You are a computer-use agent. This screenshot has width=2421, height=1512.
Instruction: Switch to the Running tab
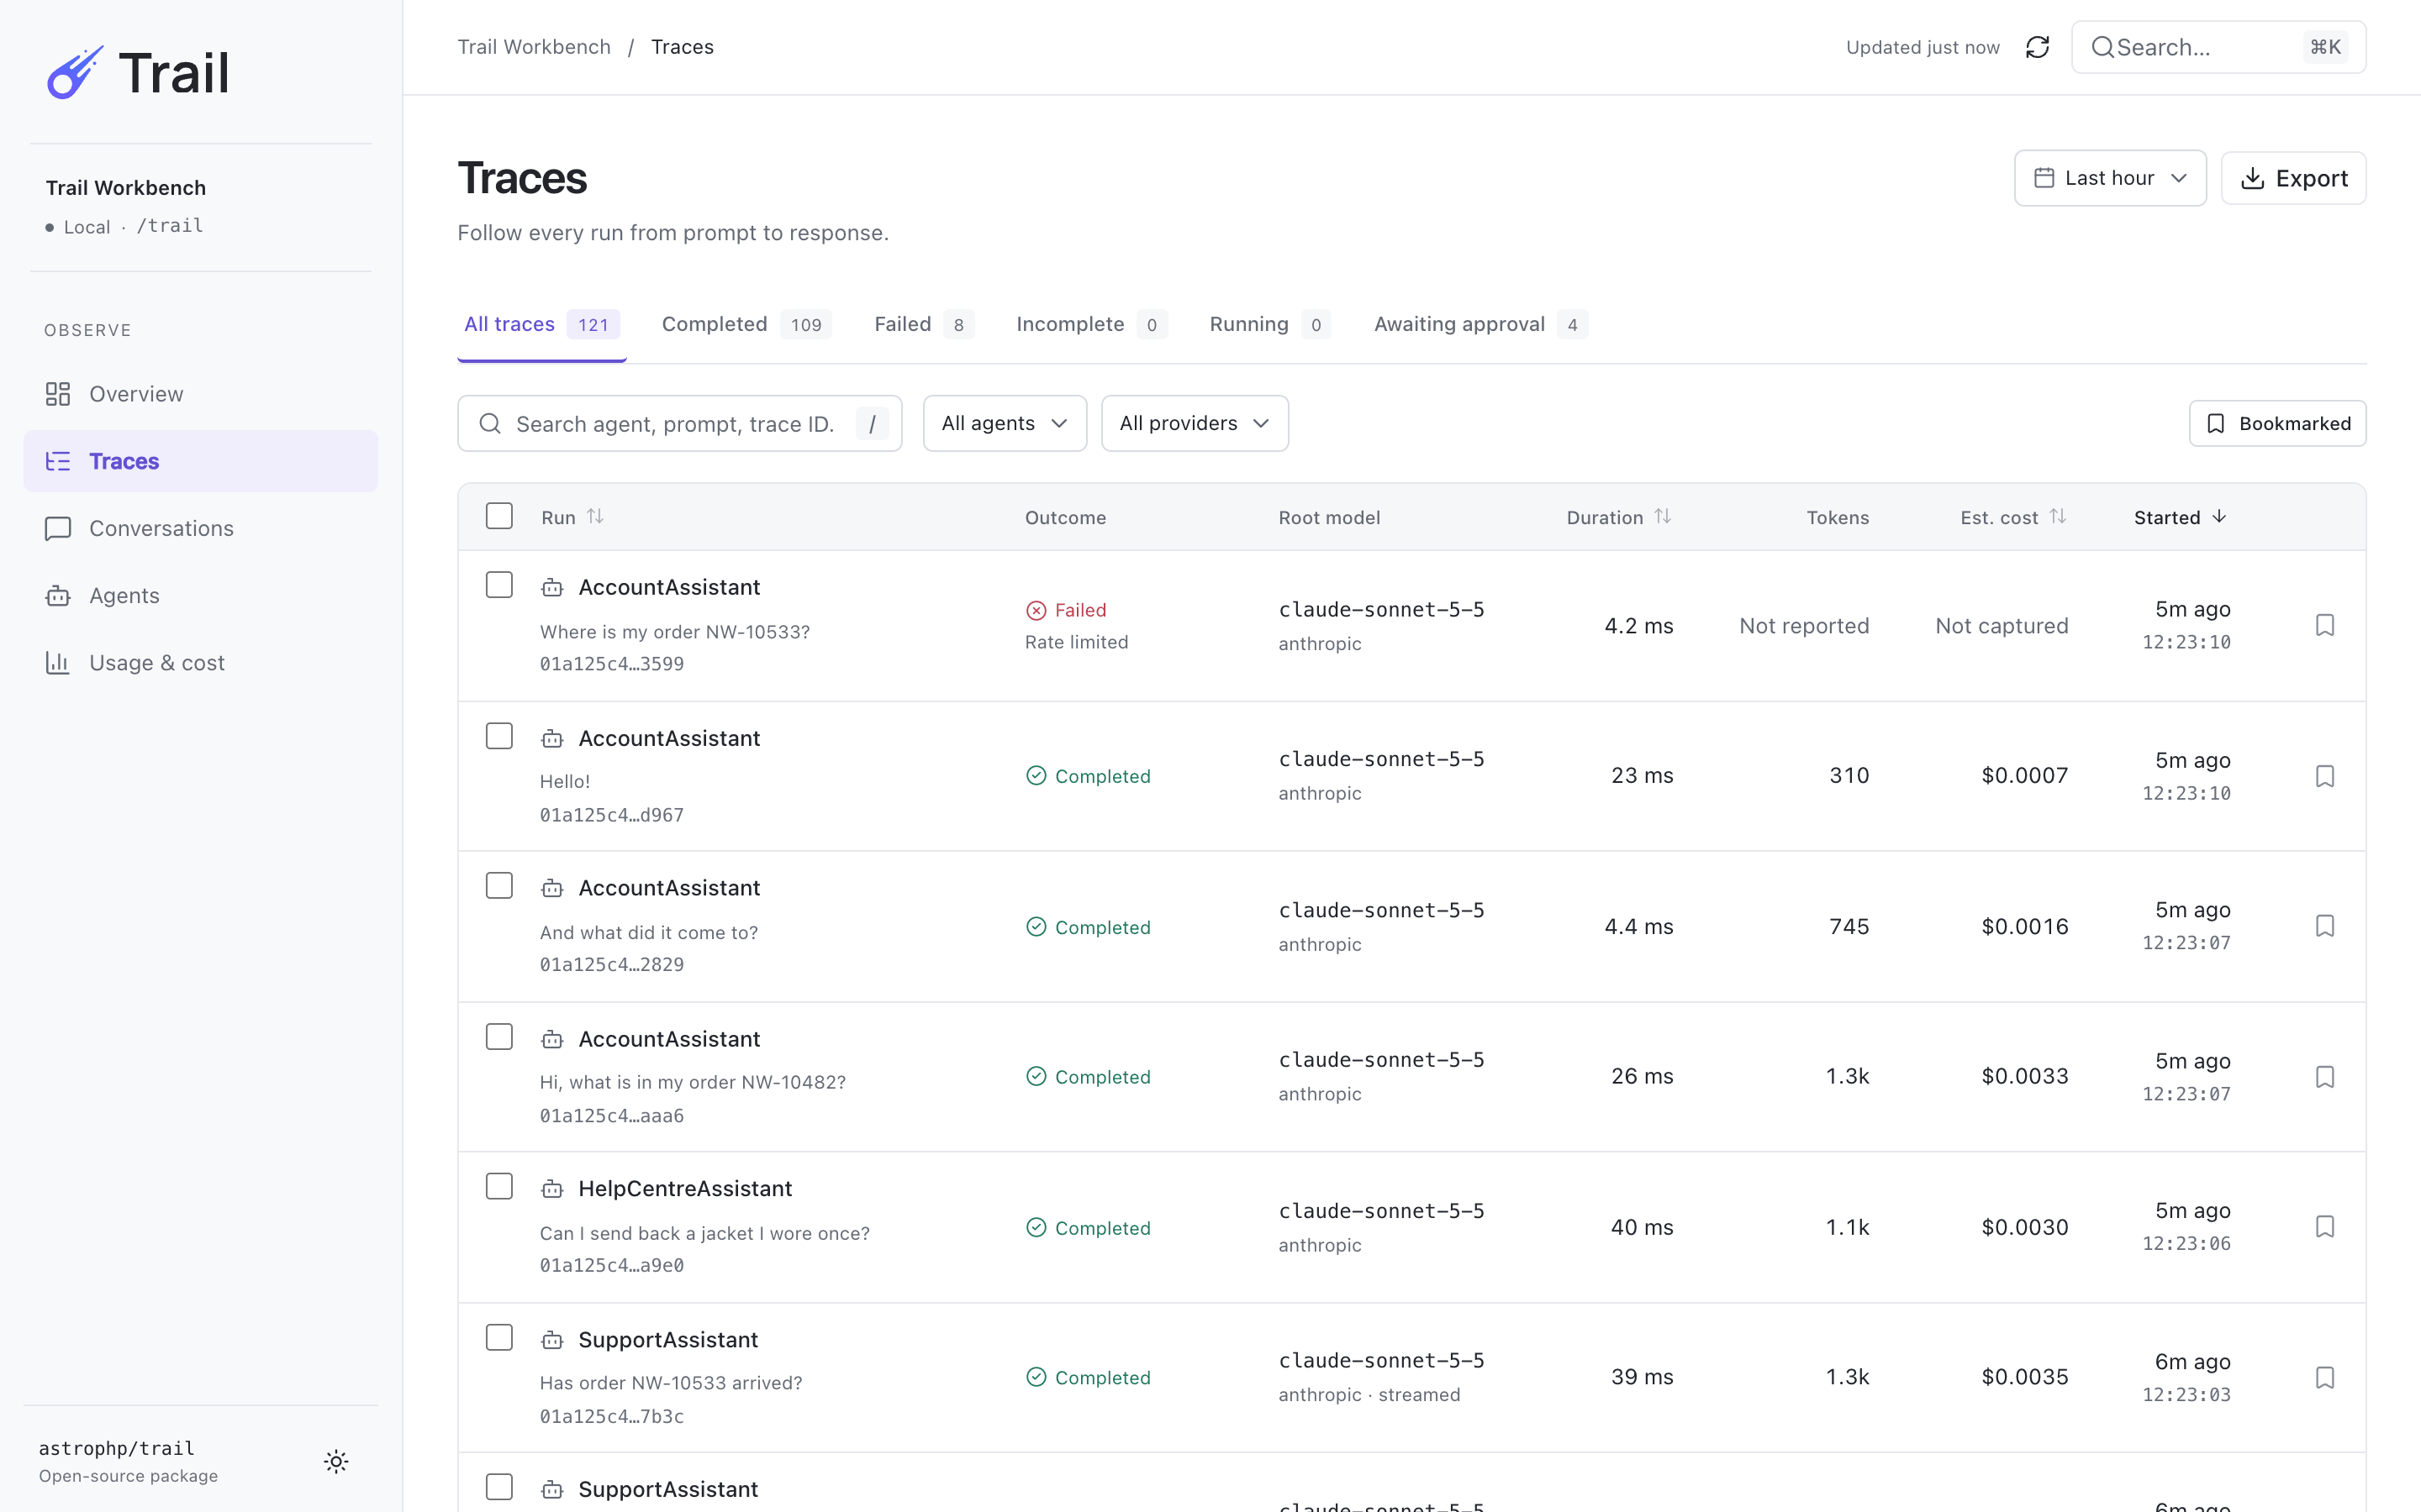click(1269, 324)
